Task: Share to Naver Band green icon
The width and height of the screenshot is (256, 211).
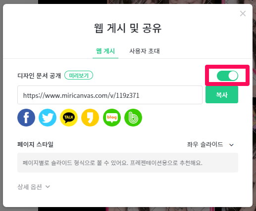Action: point(133,118)
